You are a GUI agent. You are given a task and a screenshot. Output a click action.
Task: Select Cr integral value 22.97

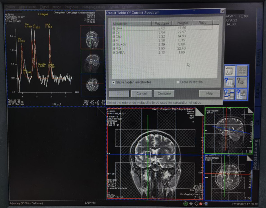(182, 32)
